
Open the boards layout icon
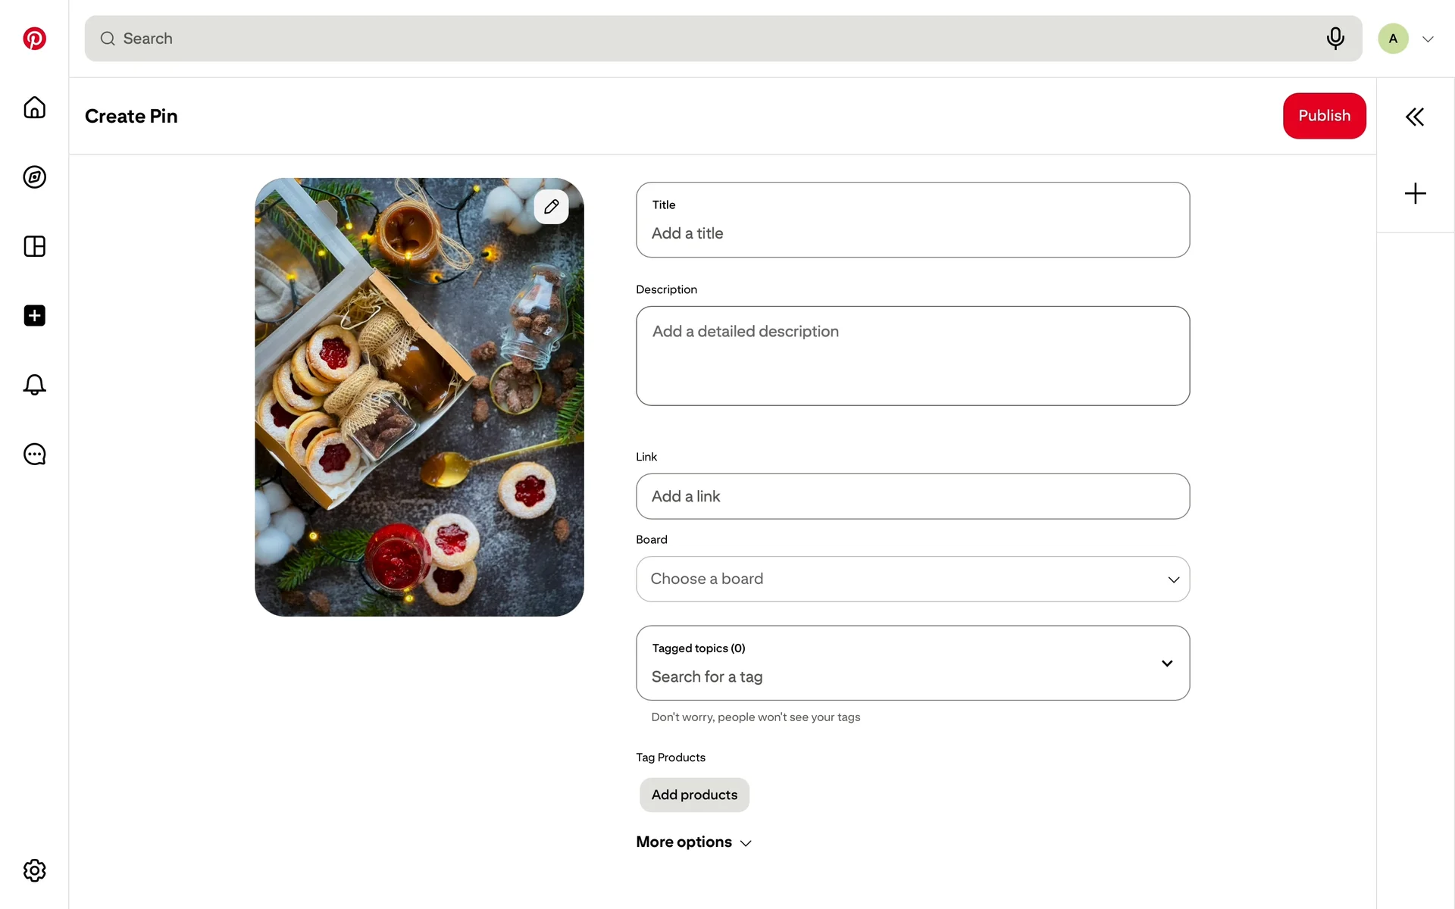34,246
